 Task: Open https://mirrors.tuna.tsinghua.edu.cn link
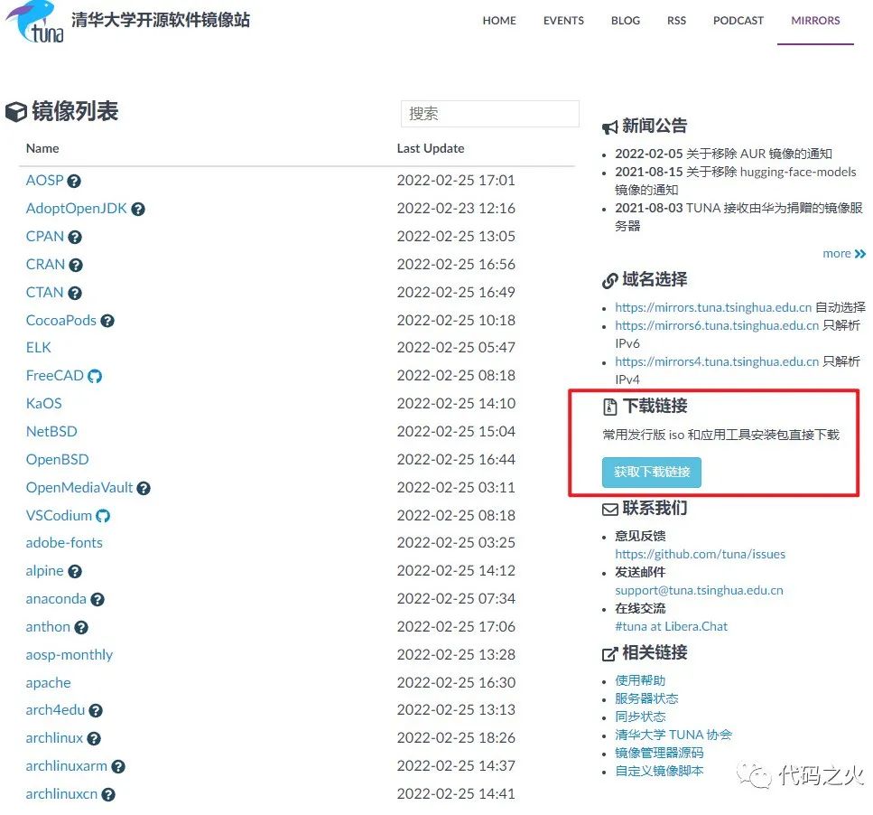click(x=713, y=307)
